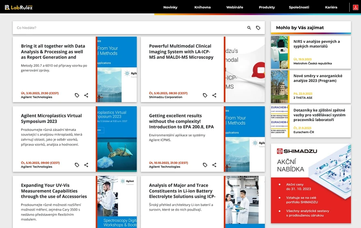Image resolution: width=361 pixels, height=228 pixels.
Task: Click thumbnail of Bring it all together card
Action: (117, 69)
